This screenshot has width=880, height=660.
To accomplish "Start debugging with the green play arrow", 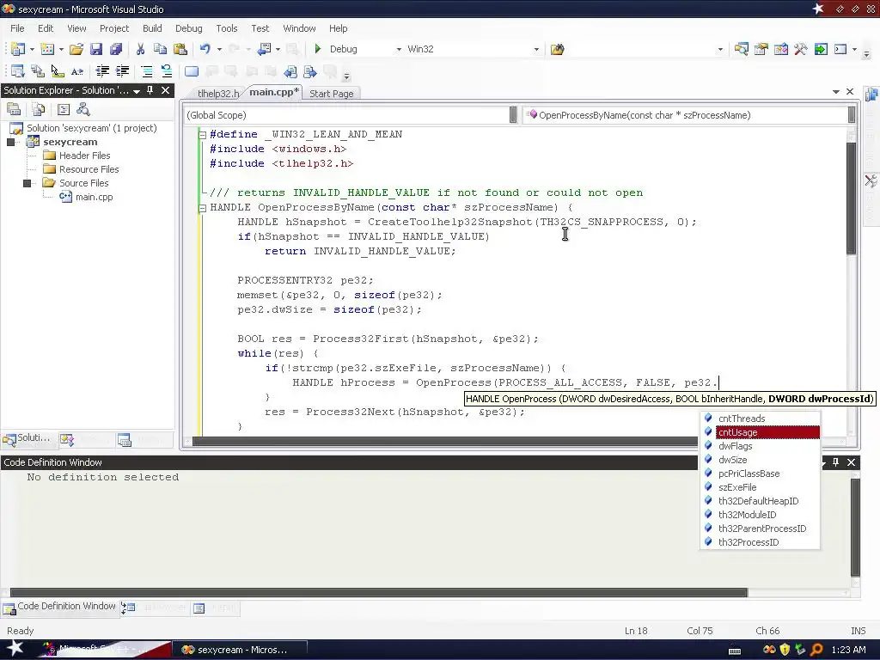I will tap(318, 49).
